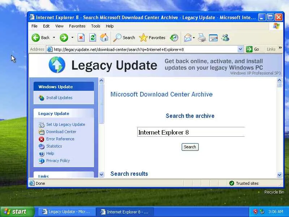The height and width of the screenshot is (217, 289).
Task: Click the sidebar scrollbar down arrow
Action: 102,174
